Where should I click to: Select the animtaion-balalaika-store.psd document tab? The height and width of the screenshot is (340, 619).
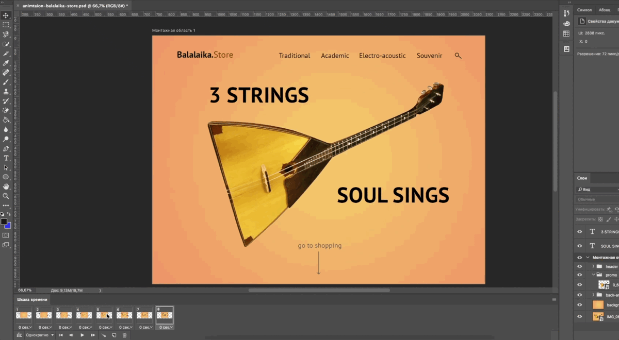(x=75, y=5)
